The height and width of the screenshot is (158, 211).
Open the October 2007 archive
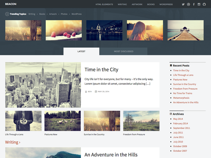pyautogui.click(x=180, y=151)
